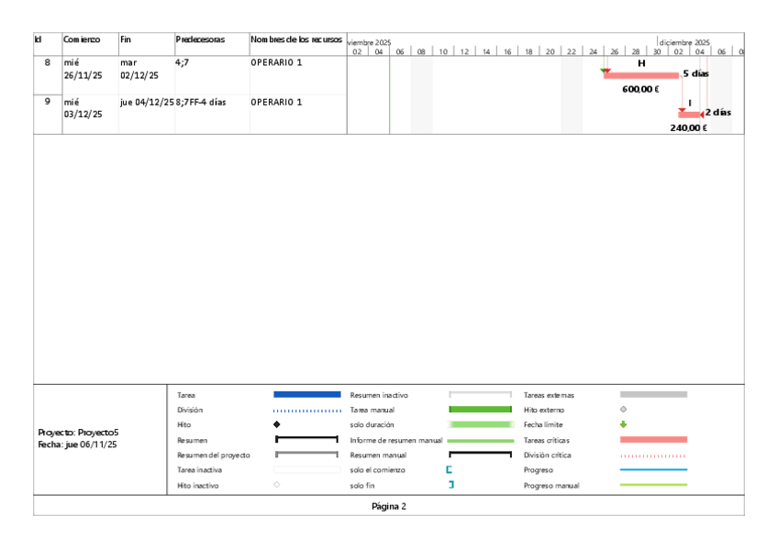
Task: Click the '600,00 €' cost label
Action: pyautogui.click(x=640, y=89)
